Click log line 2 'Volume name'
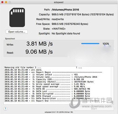The image size is (118, 114). (51, 77)
